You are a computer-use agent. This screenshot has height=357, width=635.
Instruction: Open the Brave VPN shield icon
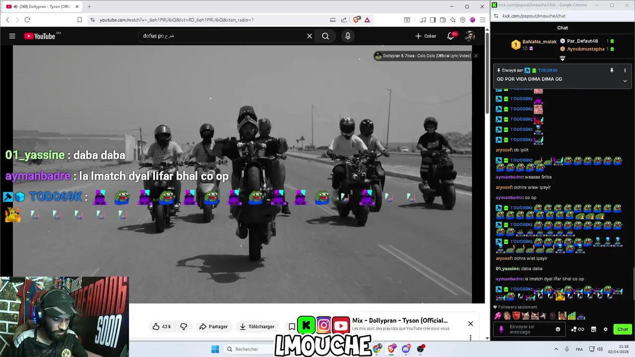click(462, 20)
